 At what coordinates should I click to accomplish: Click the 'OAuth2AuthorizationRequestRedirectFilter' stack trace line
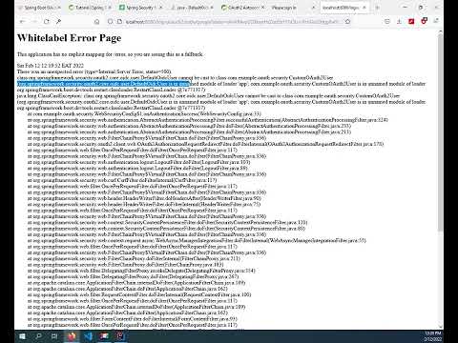coord(205,144)
